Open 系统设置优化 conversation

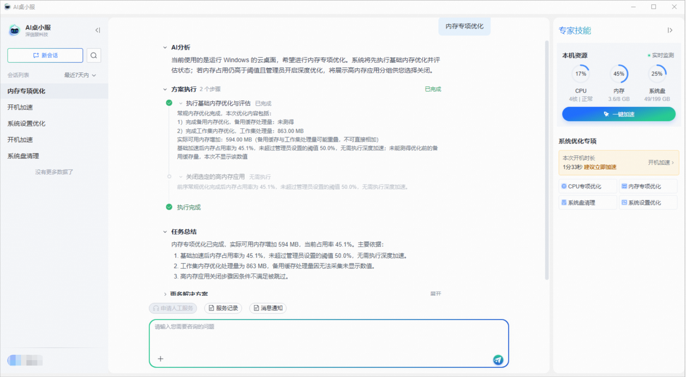[54, 124]
